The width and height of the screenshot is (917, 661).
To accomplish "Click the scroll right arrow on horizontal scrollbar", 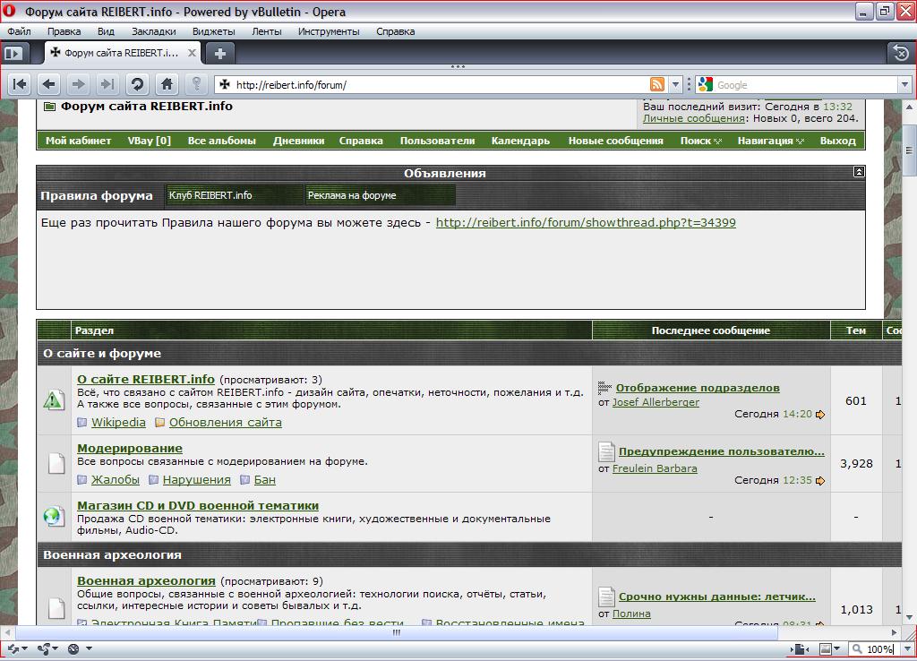I will (x=895, y=632).
